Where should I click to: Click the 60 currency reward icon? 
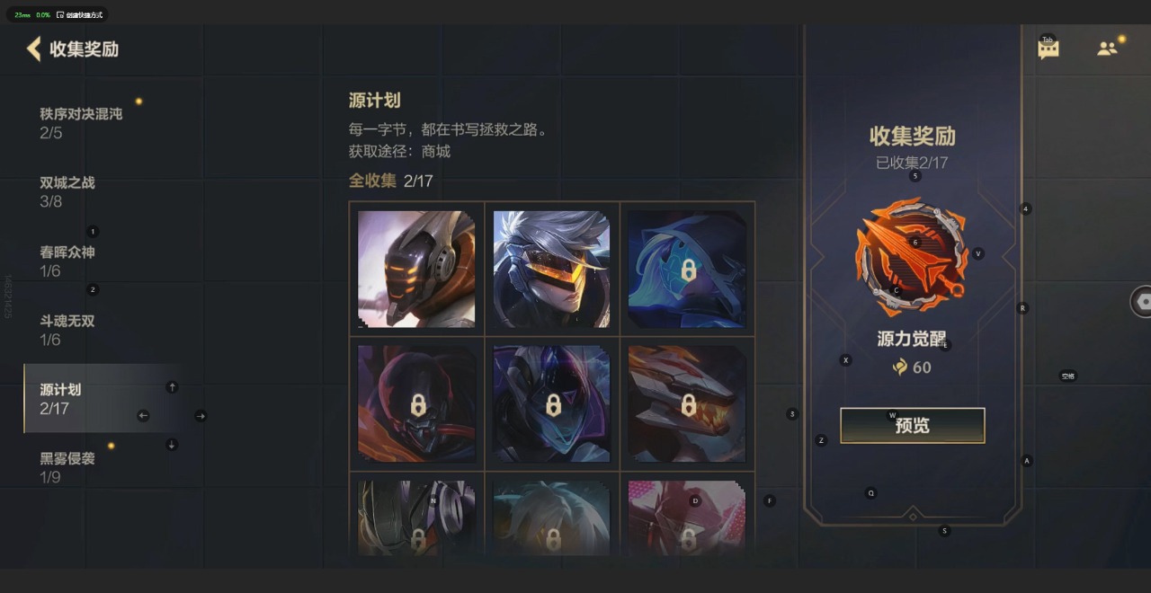click(x=900, y=367)
